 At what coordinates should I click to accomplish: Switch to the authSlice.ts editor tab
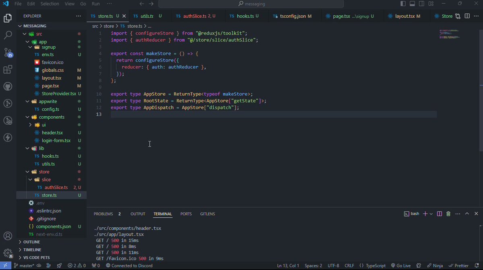pos(196,16)
